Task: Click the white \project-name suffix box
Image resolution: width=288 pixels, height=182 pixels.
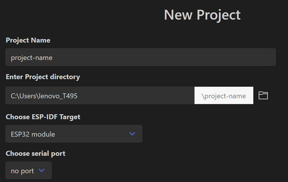Action: (224, 96)
